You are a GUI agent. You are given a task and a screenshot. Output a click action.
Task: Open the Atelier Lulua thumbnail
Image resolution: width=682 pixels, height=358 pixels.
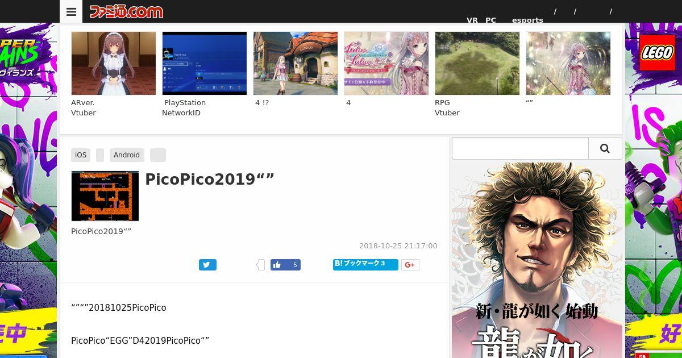pos(386,63)
